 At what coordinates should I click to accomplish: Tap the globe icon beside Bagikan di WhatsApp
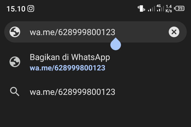point(15,62)
